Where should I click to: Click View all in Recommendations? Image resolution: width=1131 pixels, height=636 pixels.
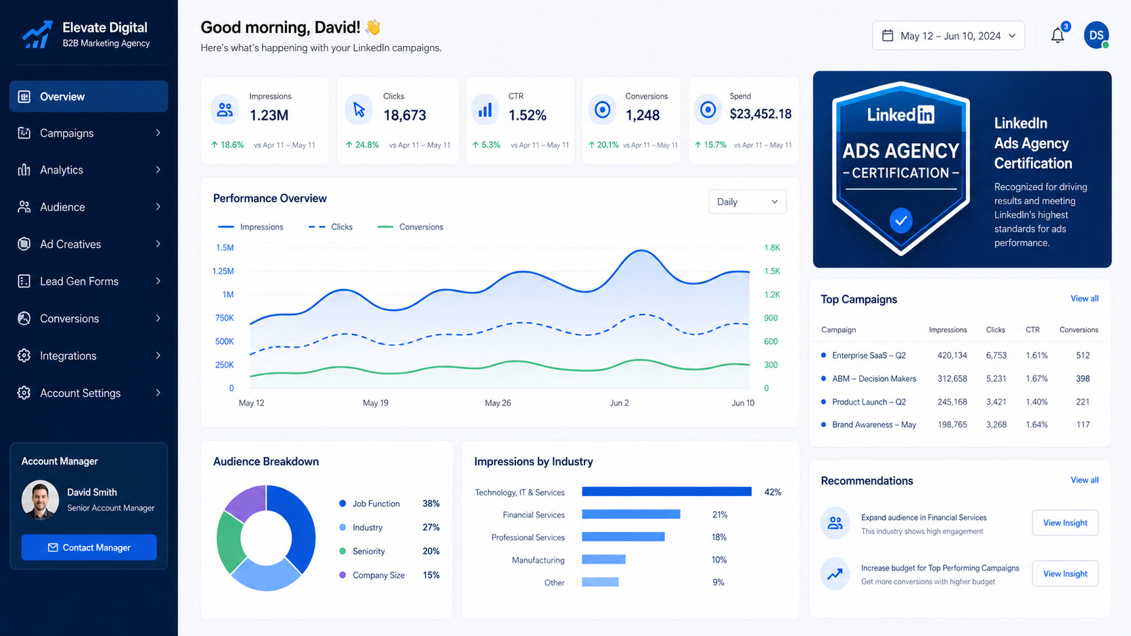(x=1084, y=480)
